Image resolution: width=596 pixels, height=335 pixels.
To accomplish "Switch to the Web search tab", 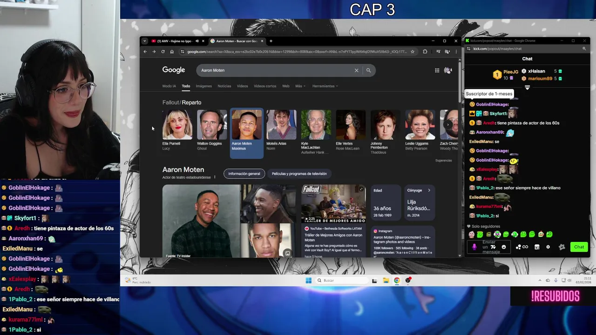I will (x=286, y=86).
